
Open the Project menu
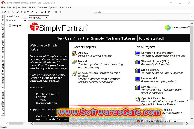16,8
